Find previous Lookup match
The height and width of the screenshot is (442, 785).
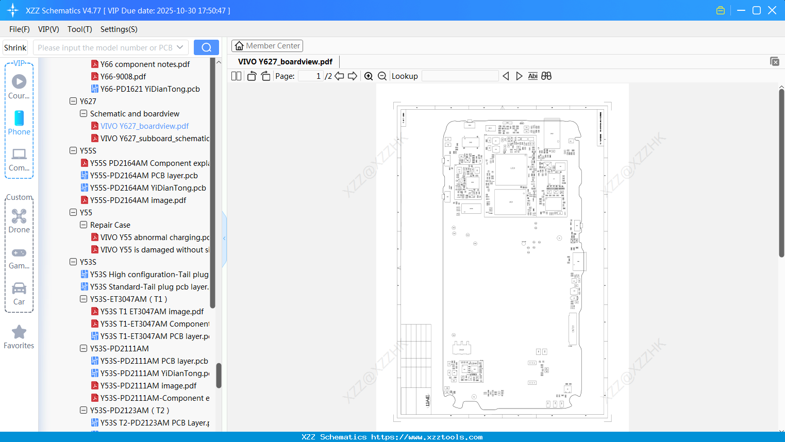pyautogui.click(x=506, y=76)
